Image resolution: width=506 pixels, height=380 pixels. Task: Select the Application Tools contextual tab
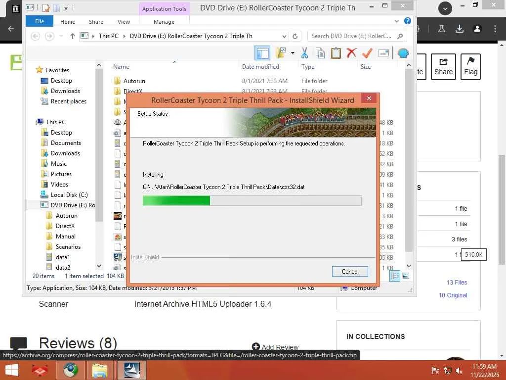pyautogui.click(x=164, y=9)
